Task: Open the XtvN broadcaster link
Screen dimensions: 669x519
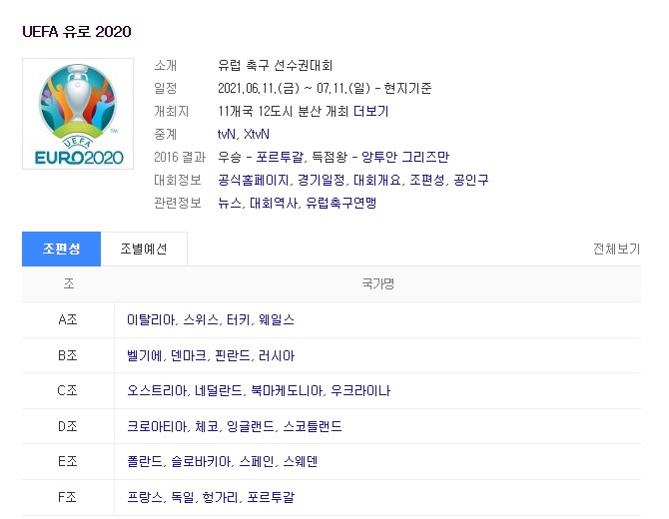Action: click(256, 135)
